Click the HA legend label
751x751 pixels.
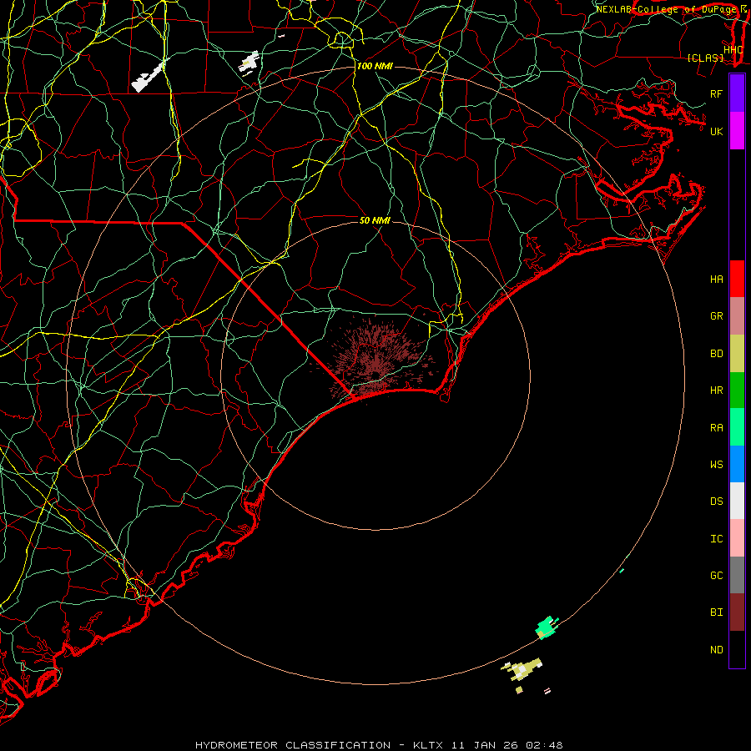pos(716,279)
